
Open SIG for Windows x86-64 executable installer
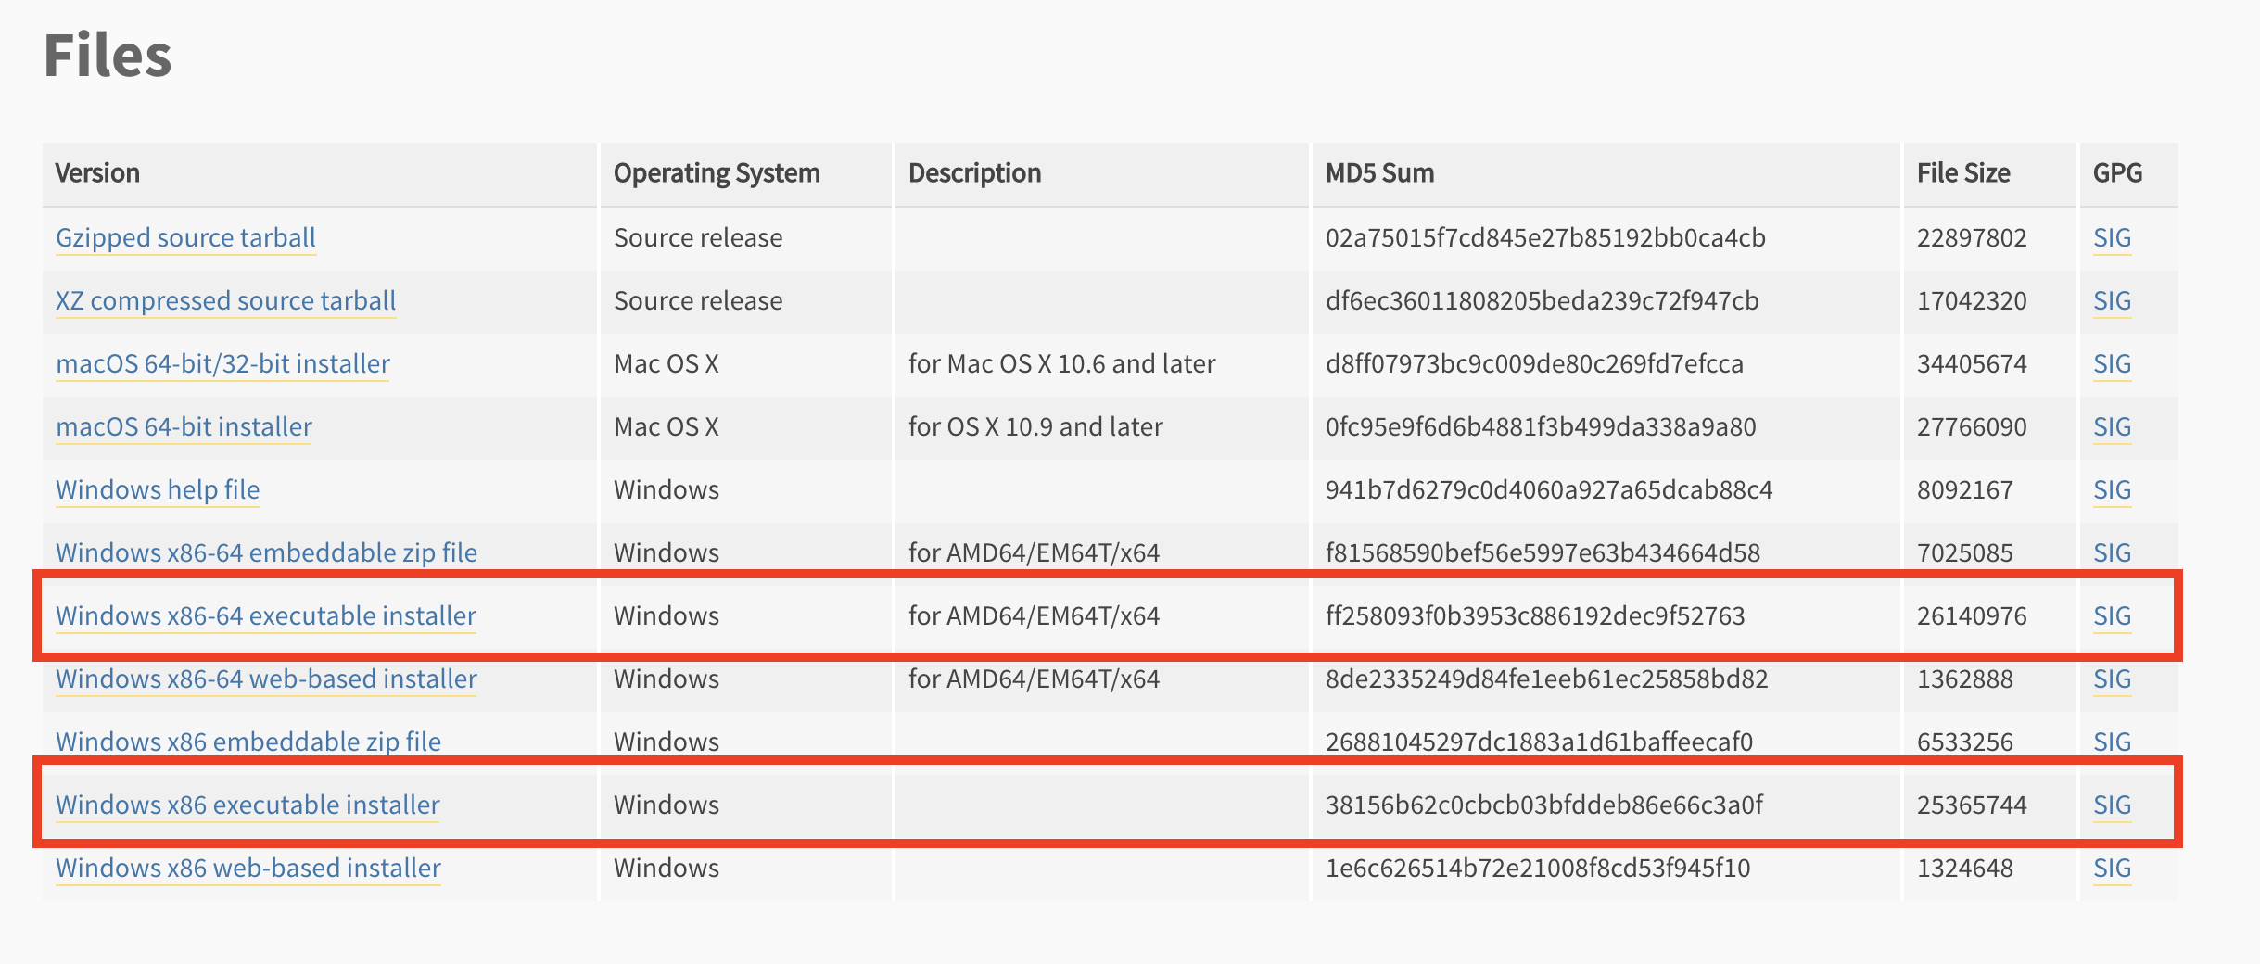click(x=2112, y=616)
